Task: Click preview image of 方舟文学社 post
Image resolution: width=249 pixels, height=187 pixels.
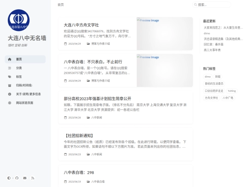Action: tap(165, 34)
